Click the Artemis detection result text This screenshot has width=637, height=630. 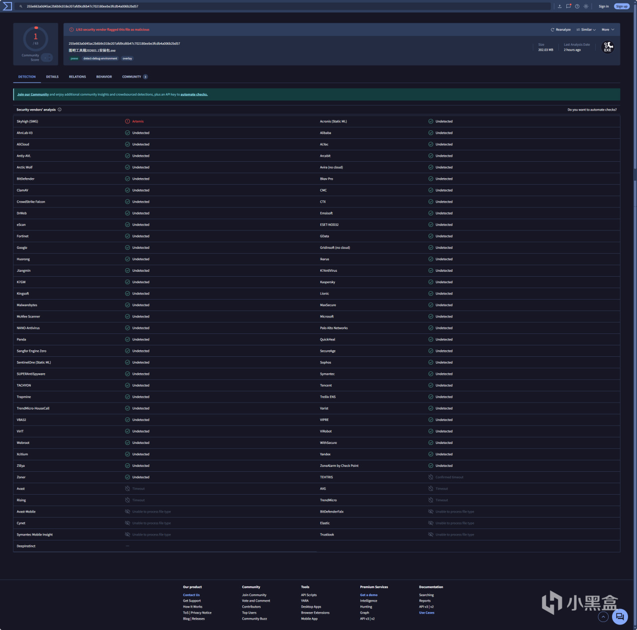point(138,121)
